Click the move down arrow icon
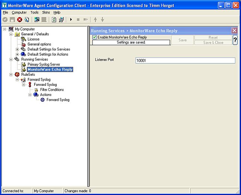 tap(102, 20)
